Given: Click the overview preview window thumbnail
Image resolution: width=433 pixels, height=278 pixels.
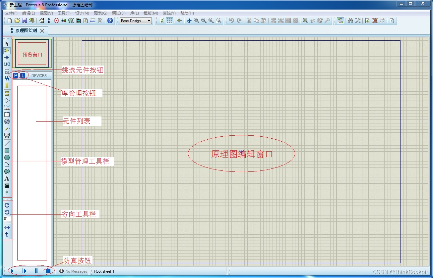Looking at the screenshot, I should coord(32,54).
